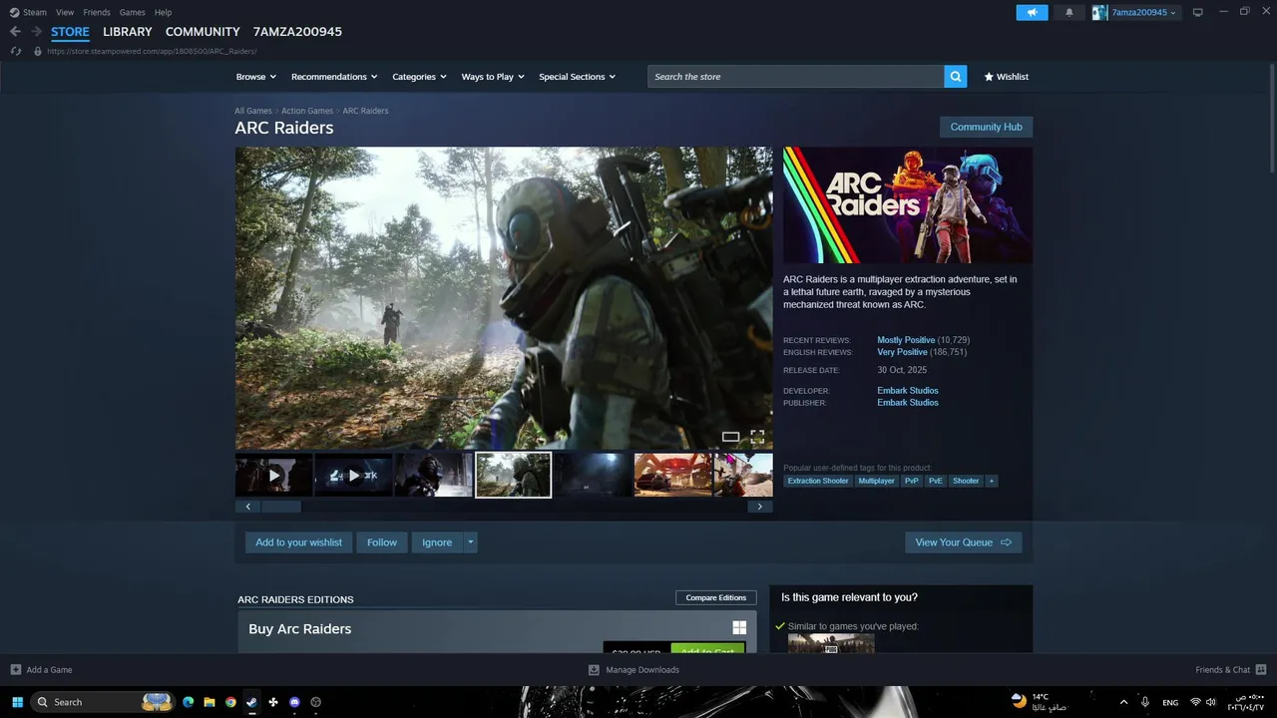Open the Categories dropdown
Screen dimensions: 1277x718
(x=419, y=77)
